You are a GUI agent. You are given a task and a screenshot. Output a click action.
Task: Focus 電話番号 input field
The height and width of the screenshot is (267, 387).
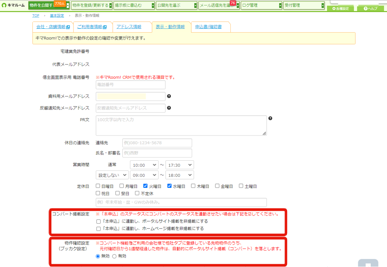coord(131,85)
